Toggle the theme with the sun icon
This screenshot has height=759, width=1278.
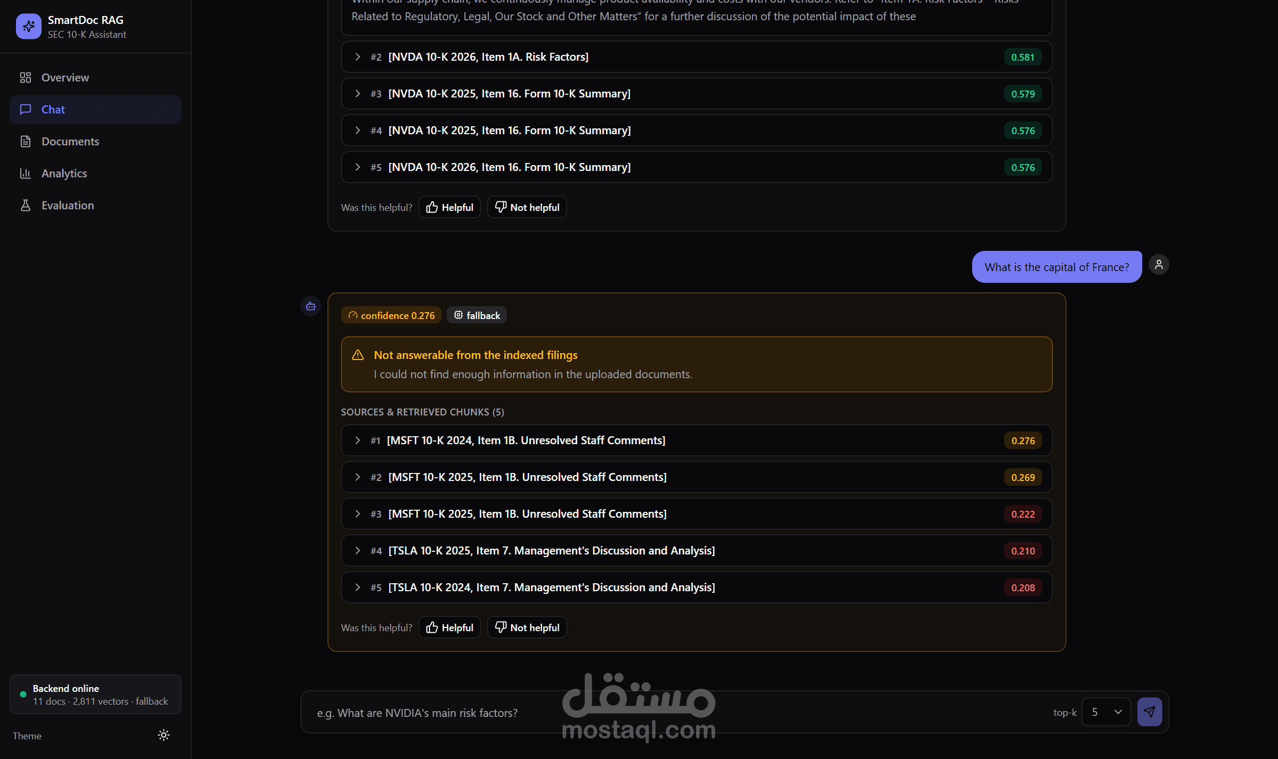coord(163,735)
